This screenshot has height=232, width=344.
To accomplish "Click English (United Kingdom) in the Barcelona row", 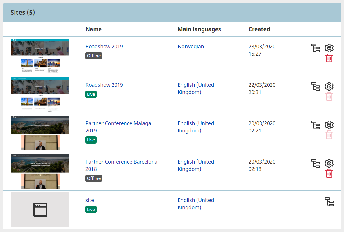I will coord(196,165).
